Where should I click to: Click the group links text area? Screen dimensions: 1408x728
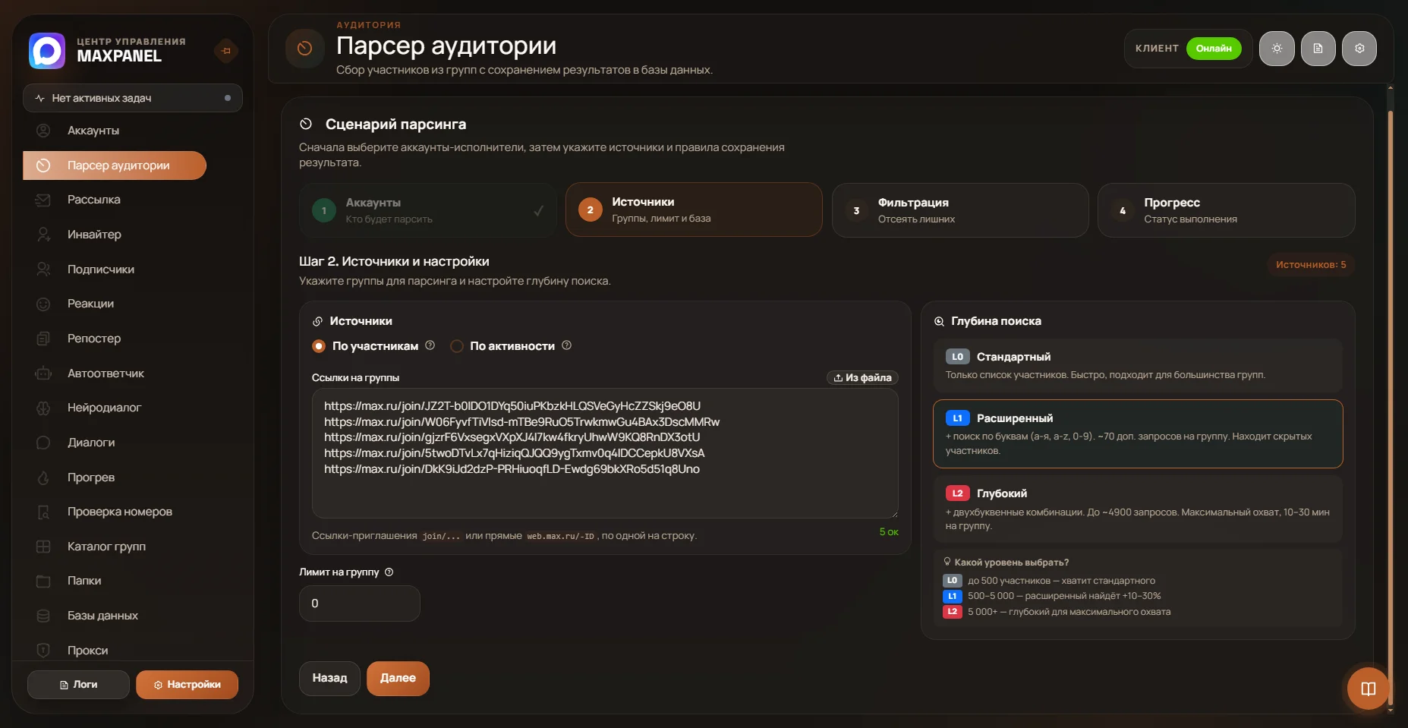click(x=605, y=453)
